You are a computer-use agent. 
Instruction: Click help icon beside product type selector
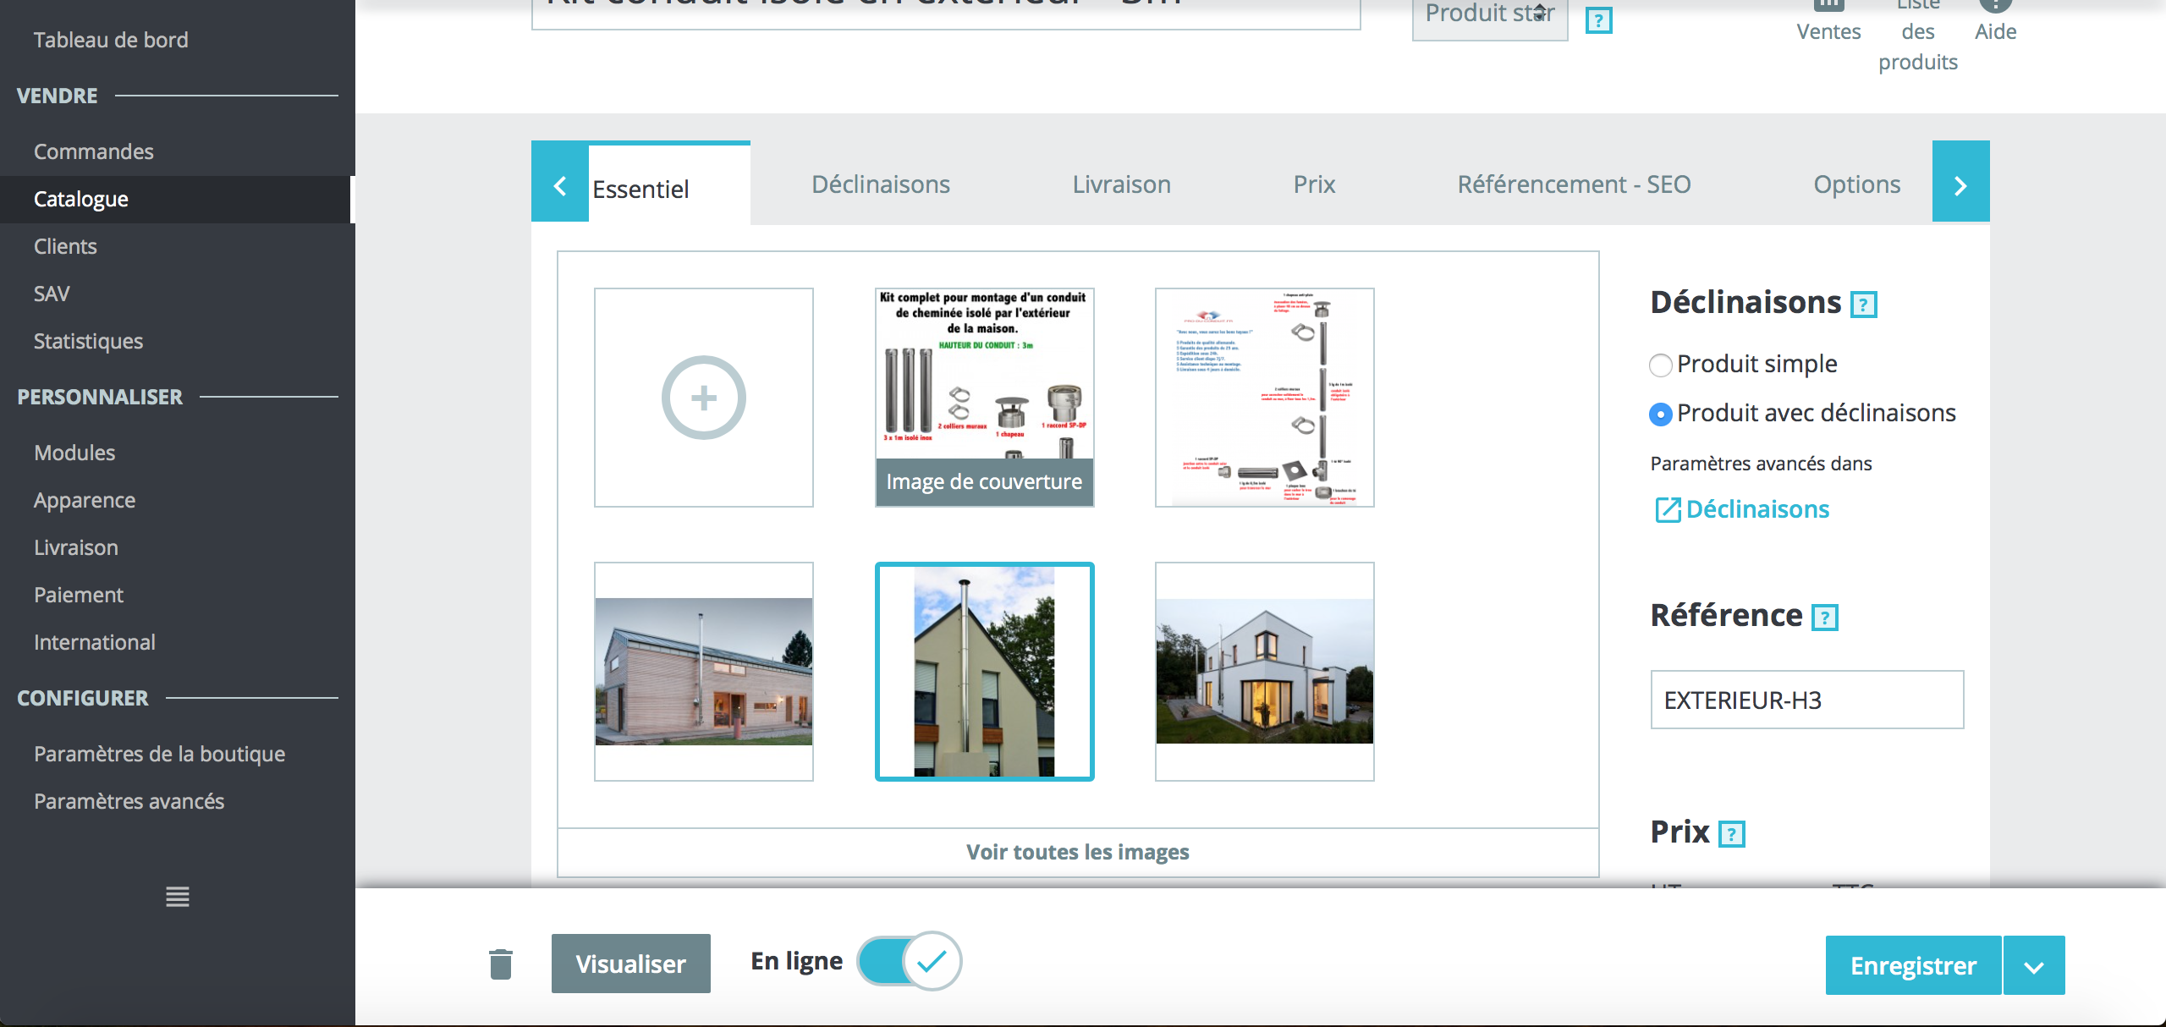1598,20
